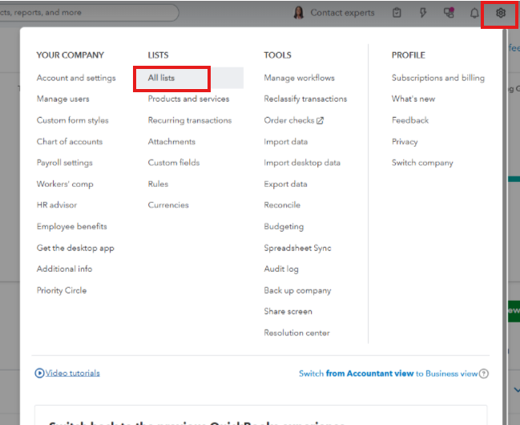Open Custom fields
The height and width of the screenshot is (425, 520).
pos(173,163)
